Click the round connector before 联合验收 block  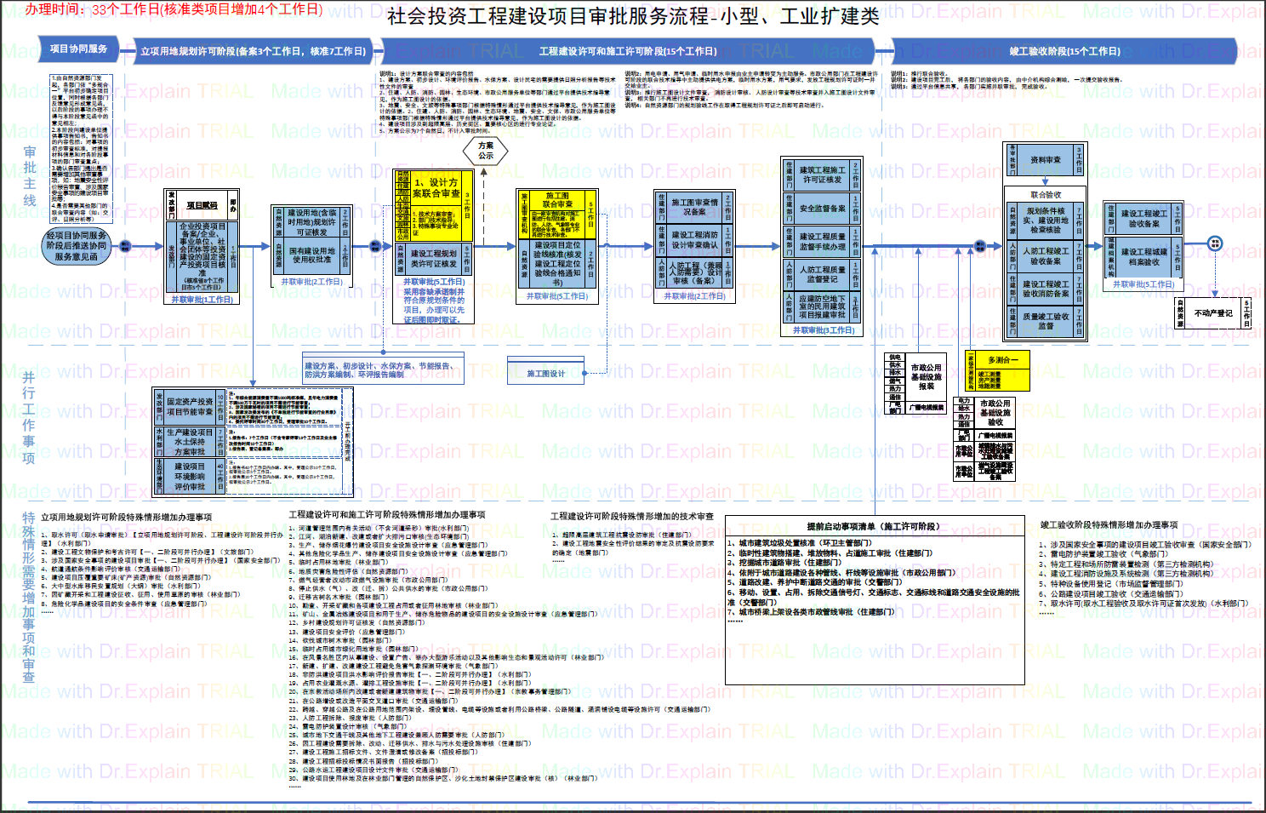tap(982, 247)
